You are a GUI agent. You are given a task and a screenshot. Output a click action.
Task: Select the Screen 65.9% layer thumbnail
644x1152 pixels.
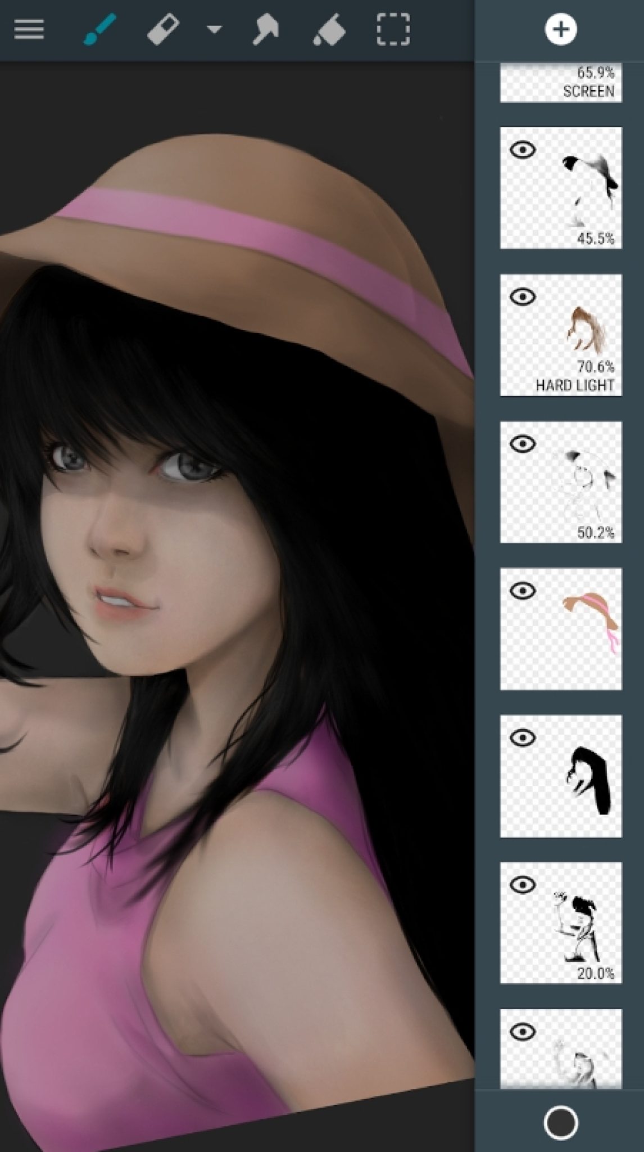560,83
